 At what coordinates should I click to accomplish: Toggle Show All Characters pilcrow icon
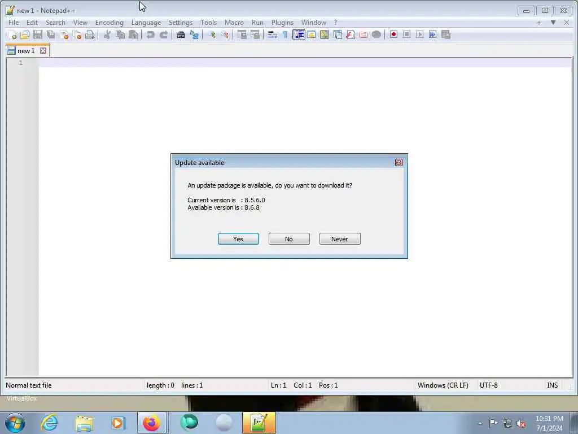click(285, 34)
